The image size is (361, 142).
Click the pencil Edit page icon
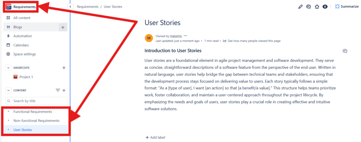(x=300, y=6)
